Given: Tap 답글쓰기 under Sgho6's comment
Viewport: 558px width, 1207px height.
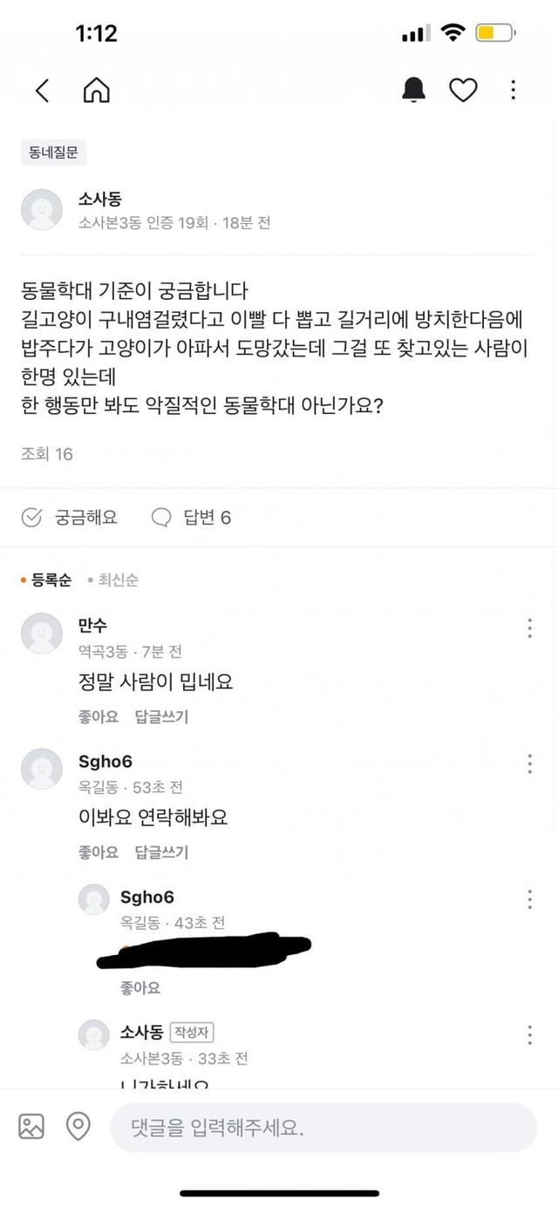Looking at the screenshot, I should click(161, 852).
